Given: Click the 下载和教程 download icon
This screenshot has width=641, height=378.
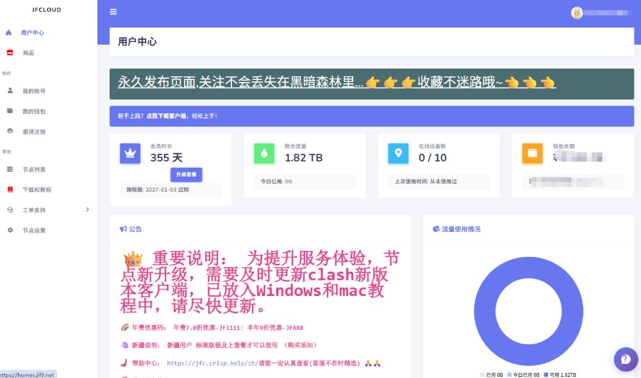Looking at the screenshot, I should (8, 190).
